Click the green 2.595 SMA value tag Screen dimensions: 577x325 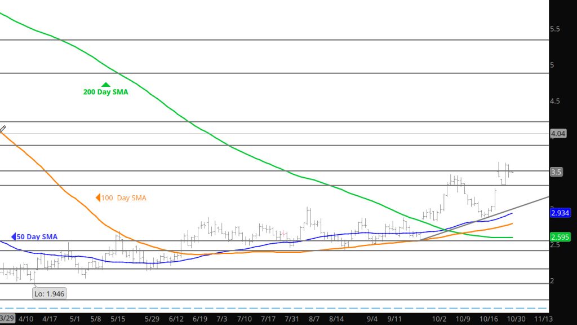560,238
